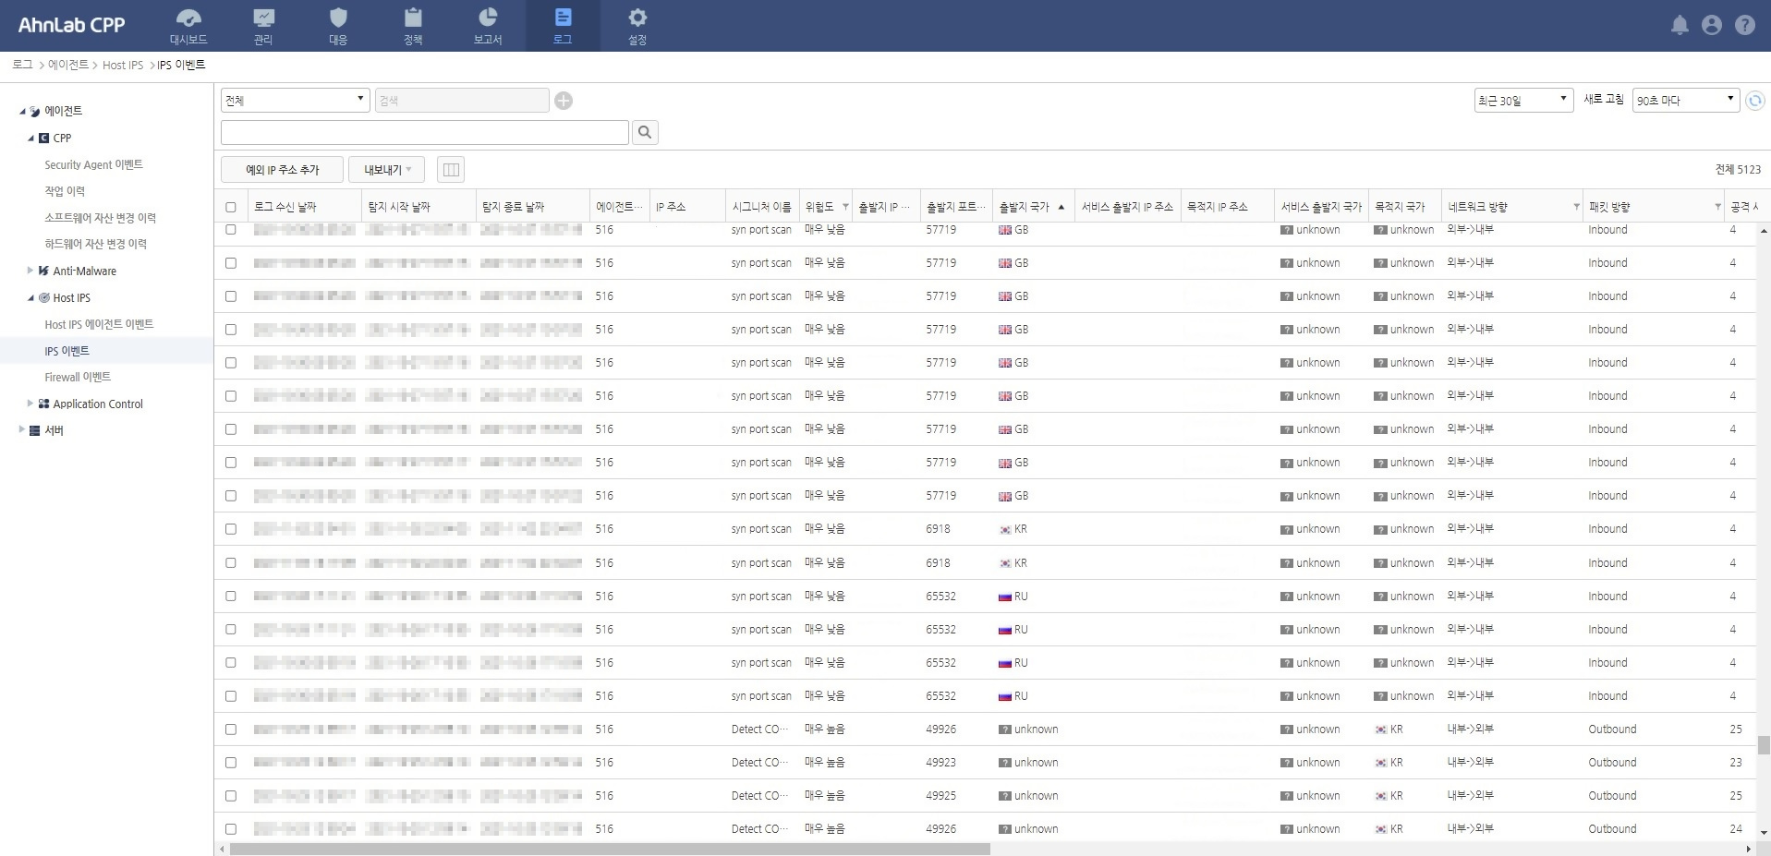Click the plus icon to add search filter
The width and height of the screenshot is (1771, 856).
564,101
